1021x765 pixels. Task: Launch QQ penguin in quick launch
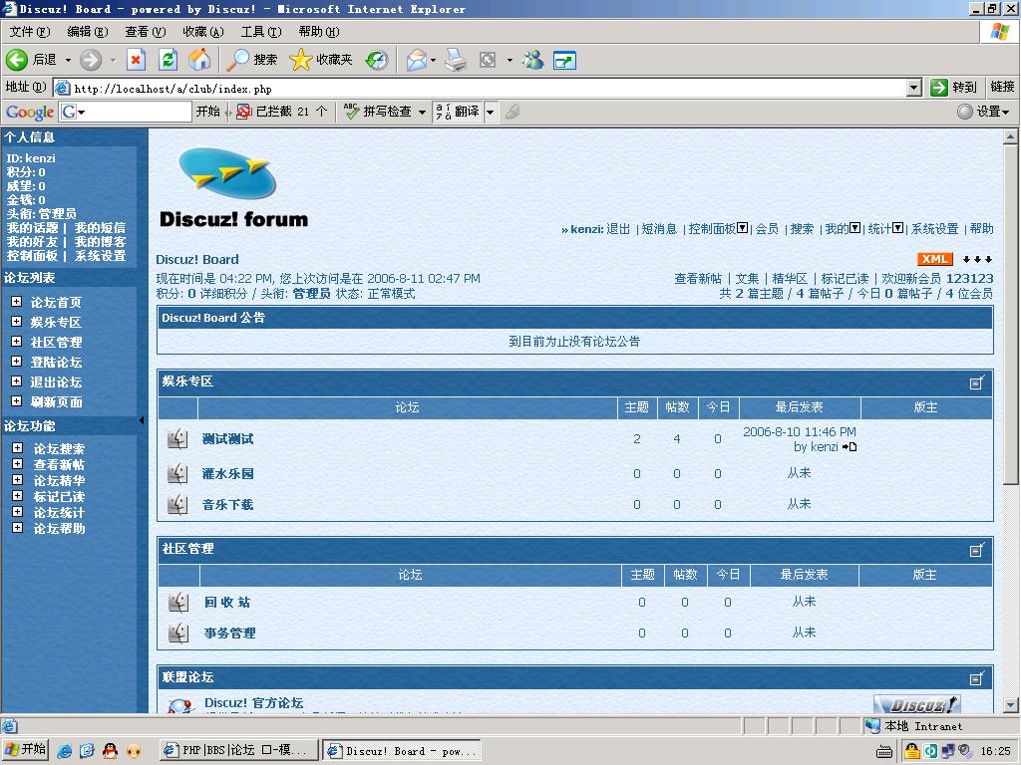click(110, 751)
